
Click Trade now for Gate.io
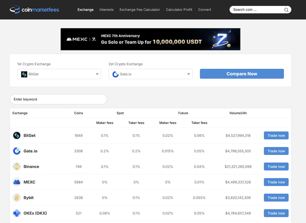click(x=276, y=151)
